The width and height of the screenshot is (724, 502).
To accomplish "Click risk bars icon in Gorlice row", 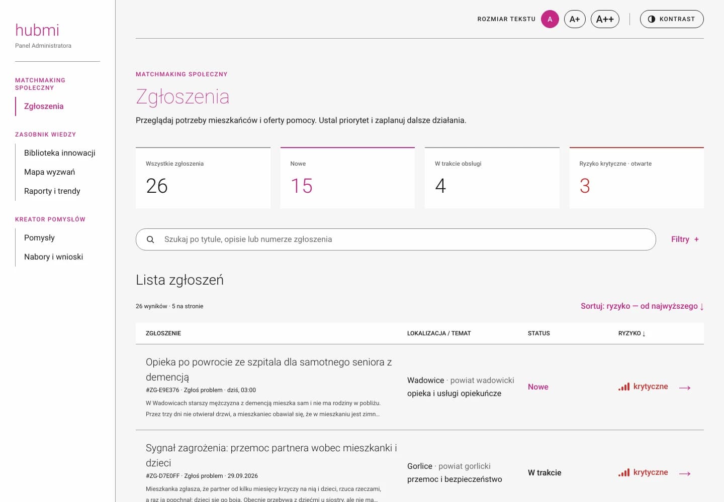I will (x=624, y=472).
